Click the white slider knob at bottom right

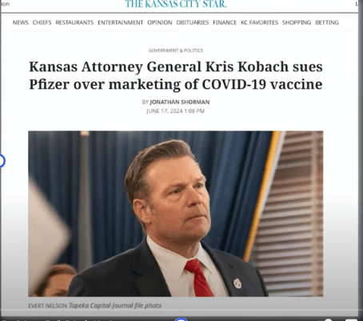coord(329,319)
